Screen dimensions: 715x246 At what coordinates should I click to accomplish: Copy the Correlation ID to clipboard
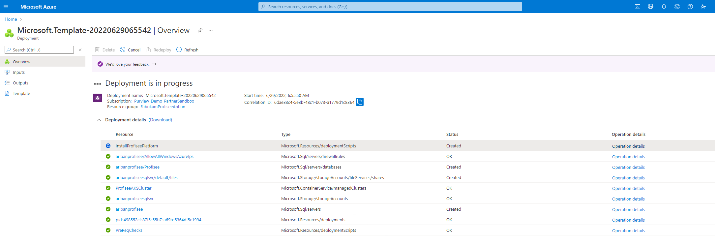(x=360, y=102)
